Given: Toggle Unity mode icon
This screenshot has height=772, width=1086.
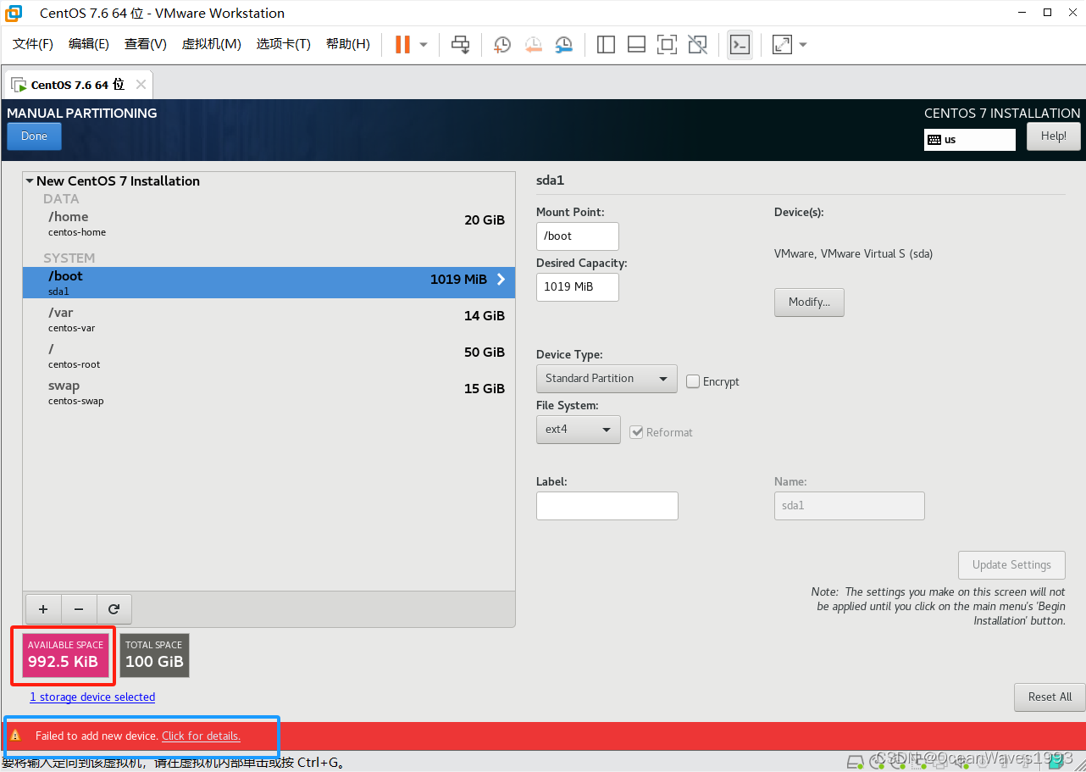Looking at the screenshot, I should [x=697, y=45].
